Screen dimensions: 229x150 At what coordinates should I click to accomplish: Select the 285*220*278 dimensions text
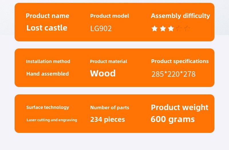(173, 74)
